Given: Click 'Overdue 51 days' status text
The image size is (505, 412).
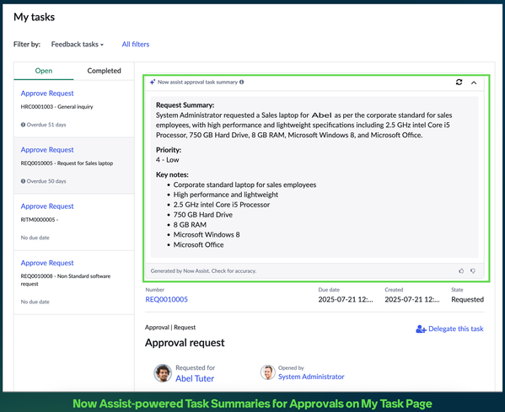Looking at the screenshot, I should click(x=46, y=125).
